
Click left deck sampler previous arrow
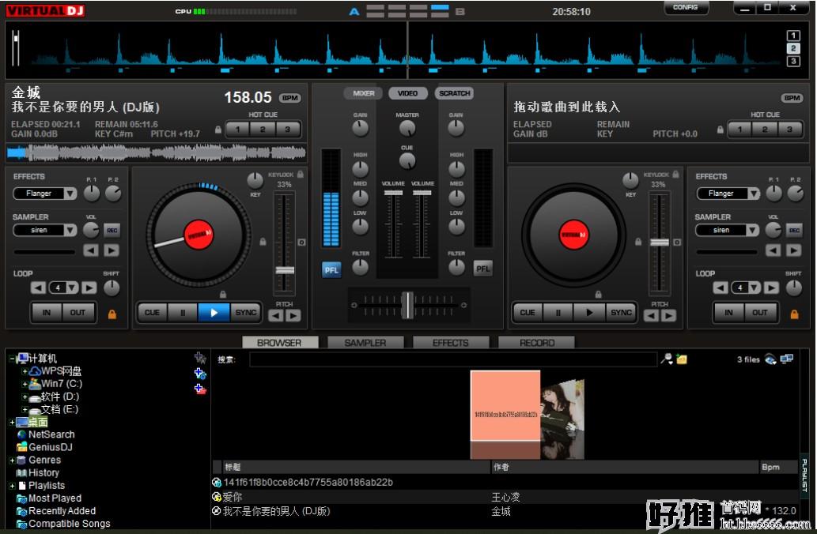point(91,251)
